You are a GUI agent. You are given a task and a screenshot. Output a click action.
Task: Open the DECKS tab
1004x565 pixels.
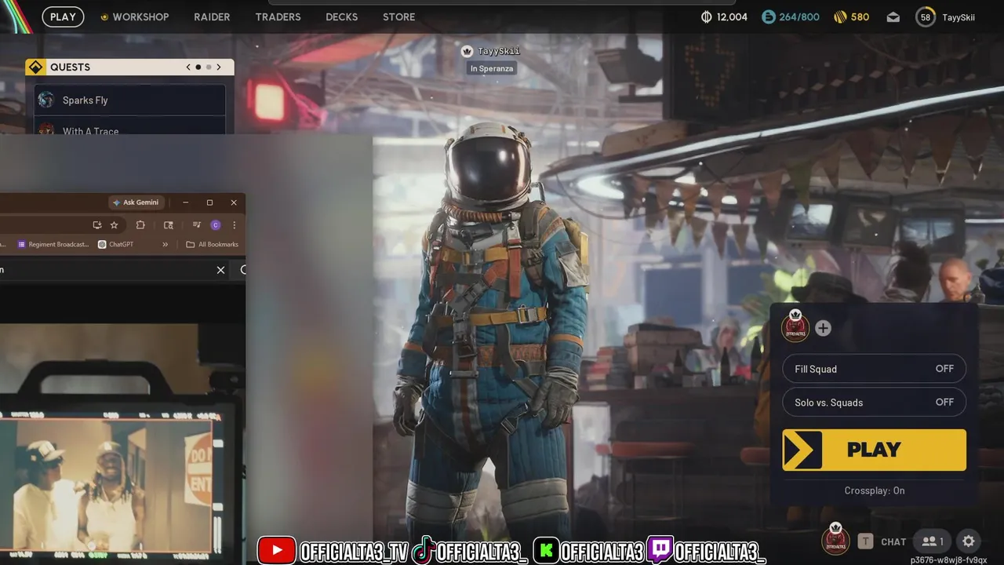click(x=341, y=16)
